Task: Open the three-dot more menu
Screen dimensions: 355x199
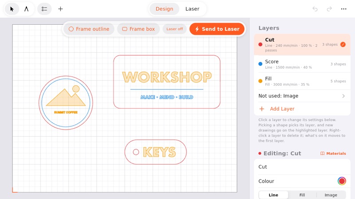Action: pos(343,9)
